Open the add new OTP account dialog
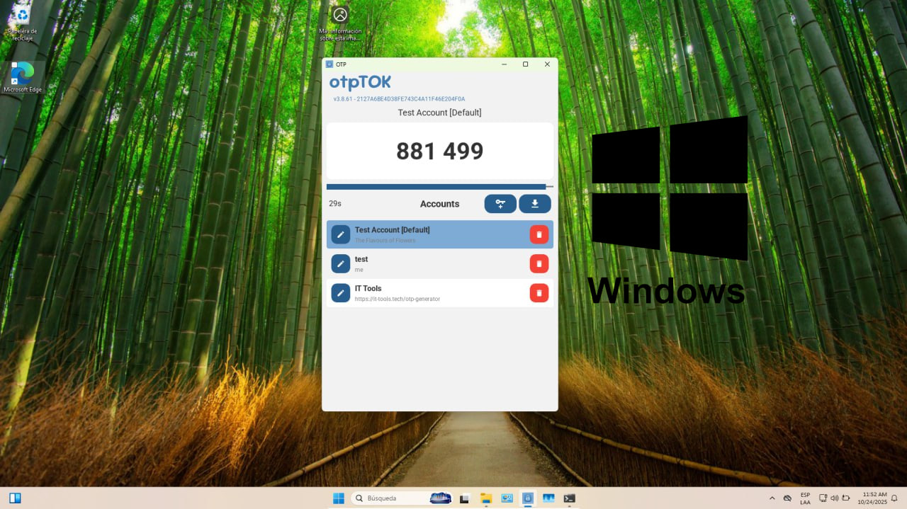This screenshot has width=907, height=509. coord(500,204)
